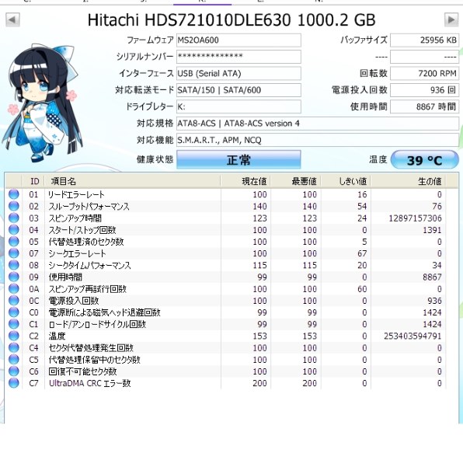Click the 39 °C temperature indicator
The width and height of the screenshot is (463, 453).
(424, 160)
